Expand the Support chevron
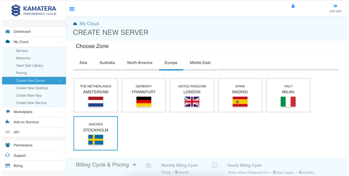349x176 pixels. 59,155
